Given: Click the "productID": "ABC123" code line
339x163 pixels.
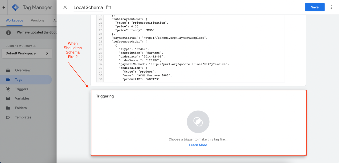Looking at the screenshot, I should [141, 79].
